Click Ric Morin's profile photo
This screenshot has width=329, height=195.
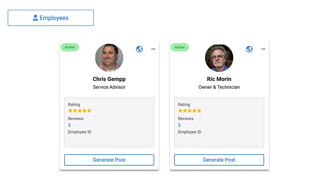[219, 58]
